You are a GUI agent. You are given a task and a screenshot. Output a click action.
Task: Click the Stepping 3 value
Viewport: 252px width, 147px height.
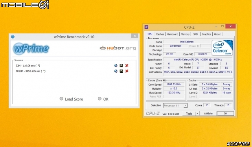[226, 64]
